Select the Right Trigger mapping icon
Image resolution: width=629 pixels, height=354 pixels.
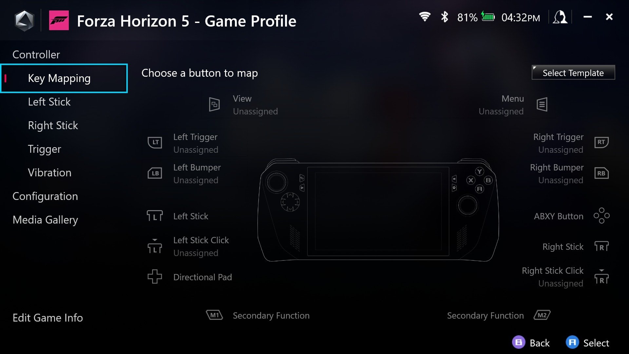pyautogui.click(x=601, y=142)
